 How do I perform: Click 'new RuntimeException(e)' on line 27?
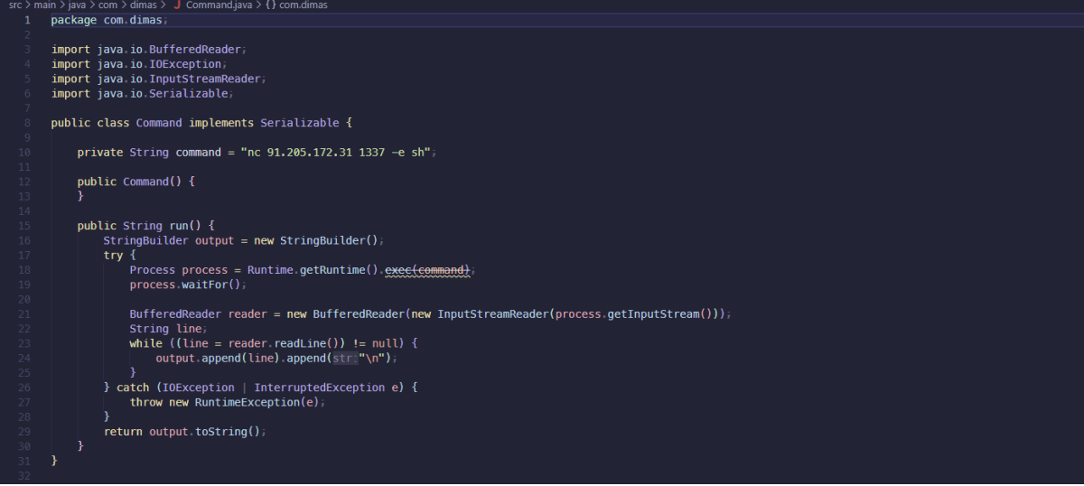pyautogui.click(x=243, y=402)
